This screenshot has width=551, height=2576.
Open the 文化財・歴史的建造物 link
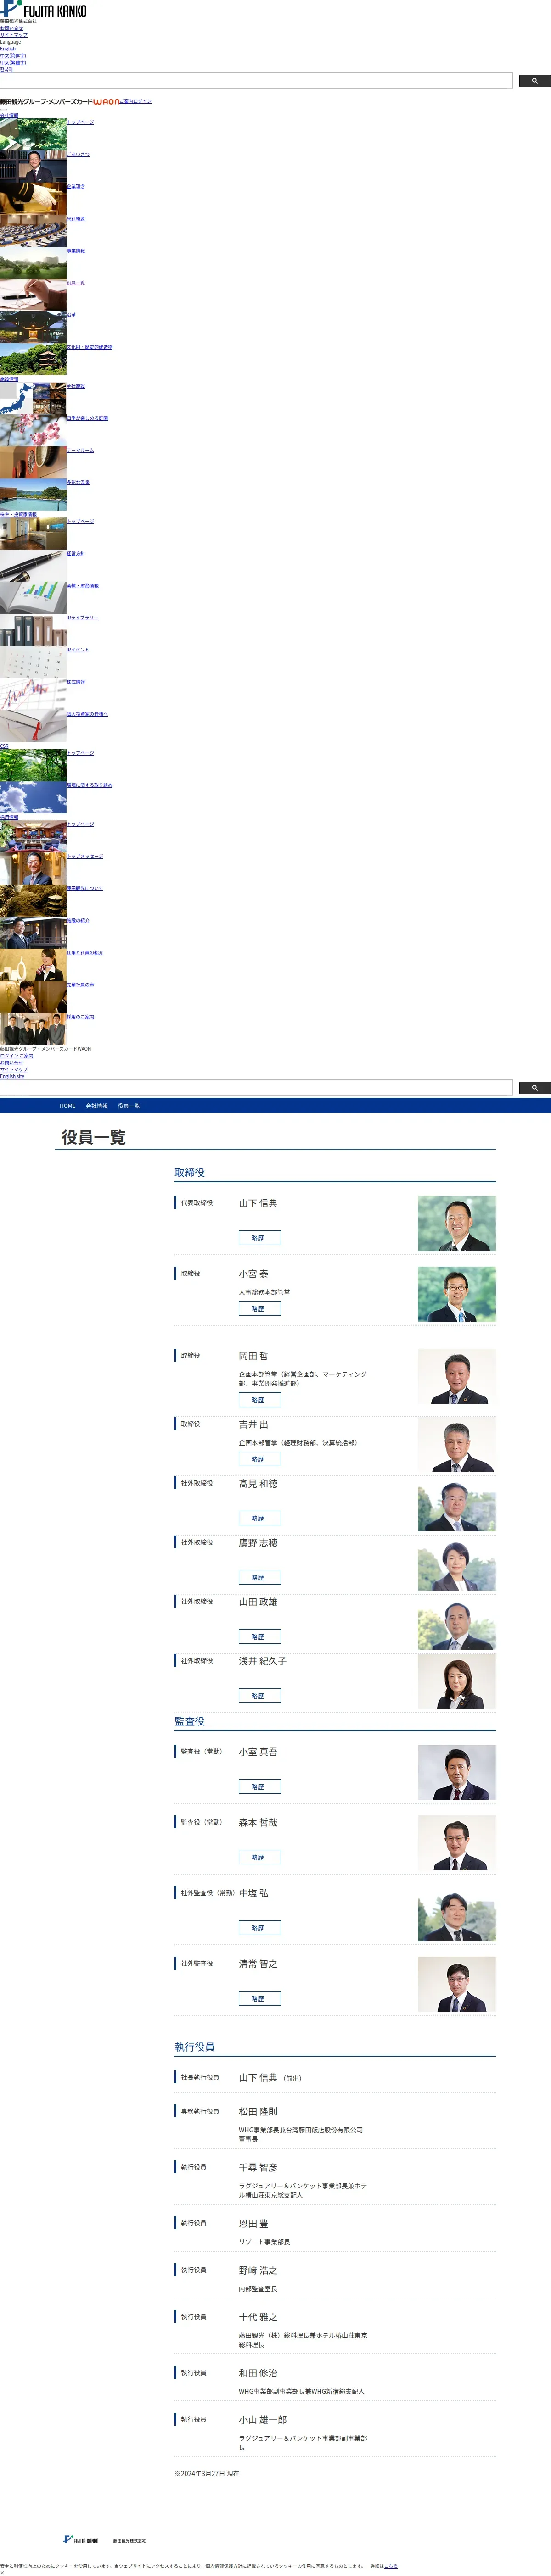[90, 347]
